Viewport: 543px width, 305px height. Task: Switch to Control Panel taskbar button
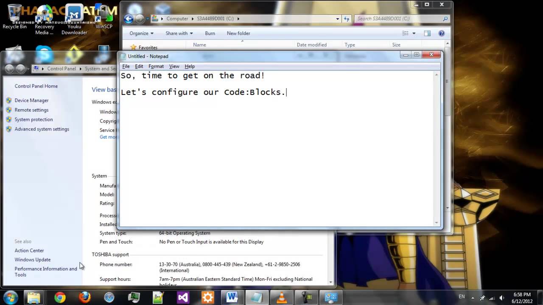[x=330, y=297]
